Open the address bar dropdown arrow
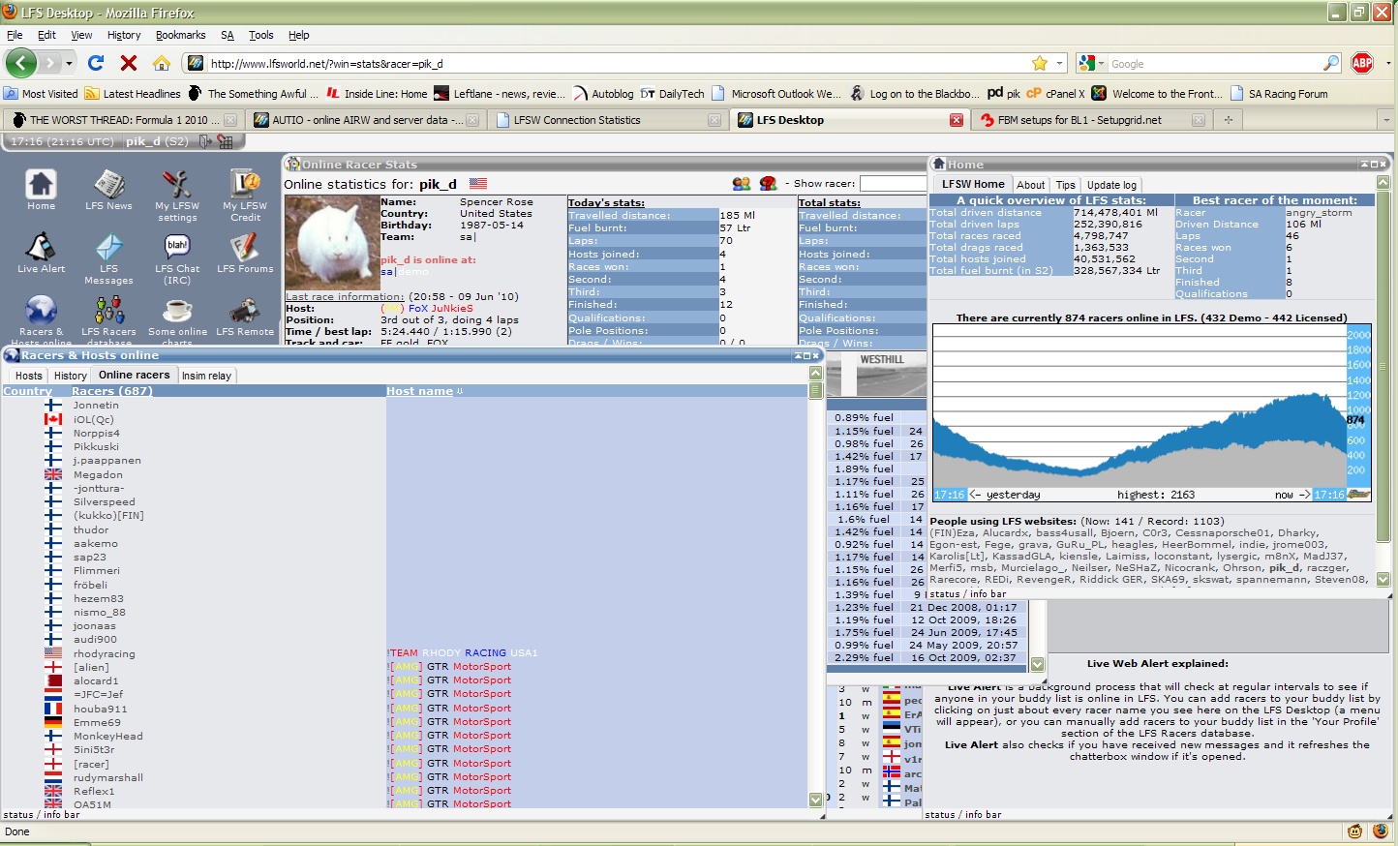 pos(1059,63)
